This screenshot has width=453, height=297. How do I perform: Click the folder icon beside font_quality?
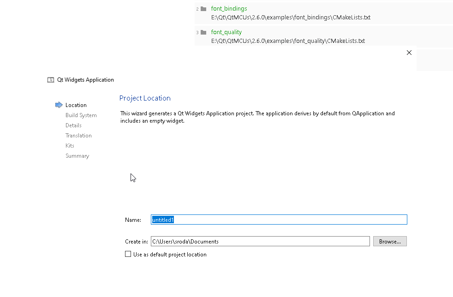[x=203, y=32]
